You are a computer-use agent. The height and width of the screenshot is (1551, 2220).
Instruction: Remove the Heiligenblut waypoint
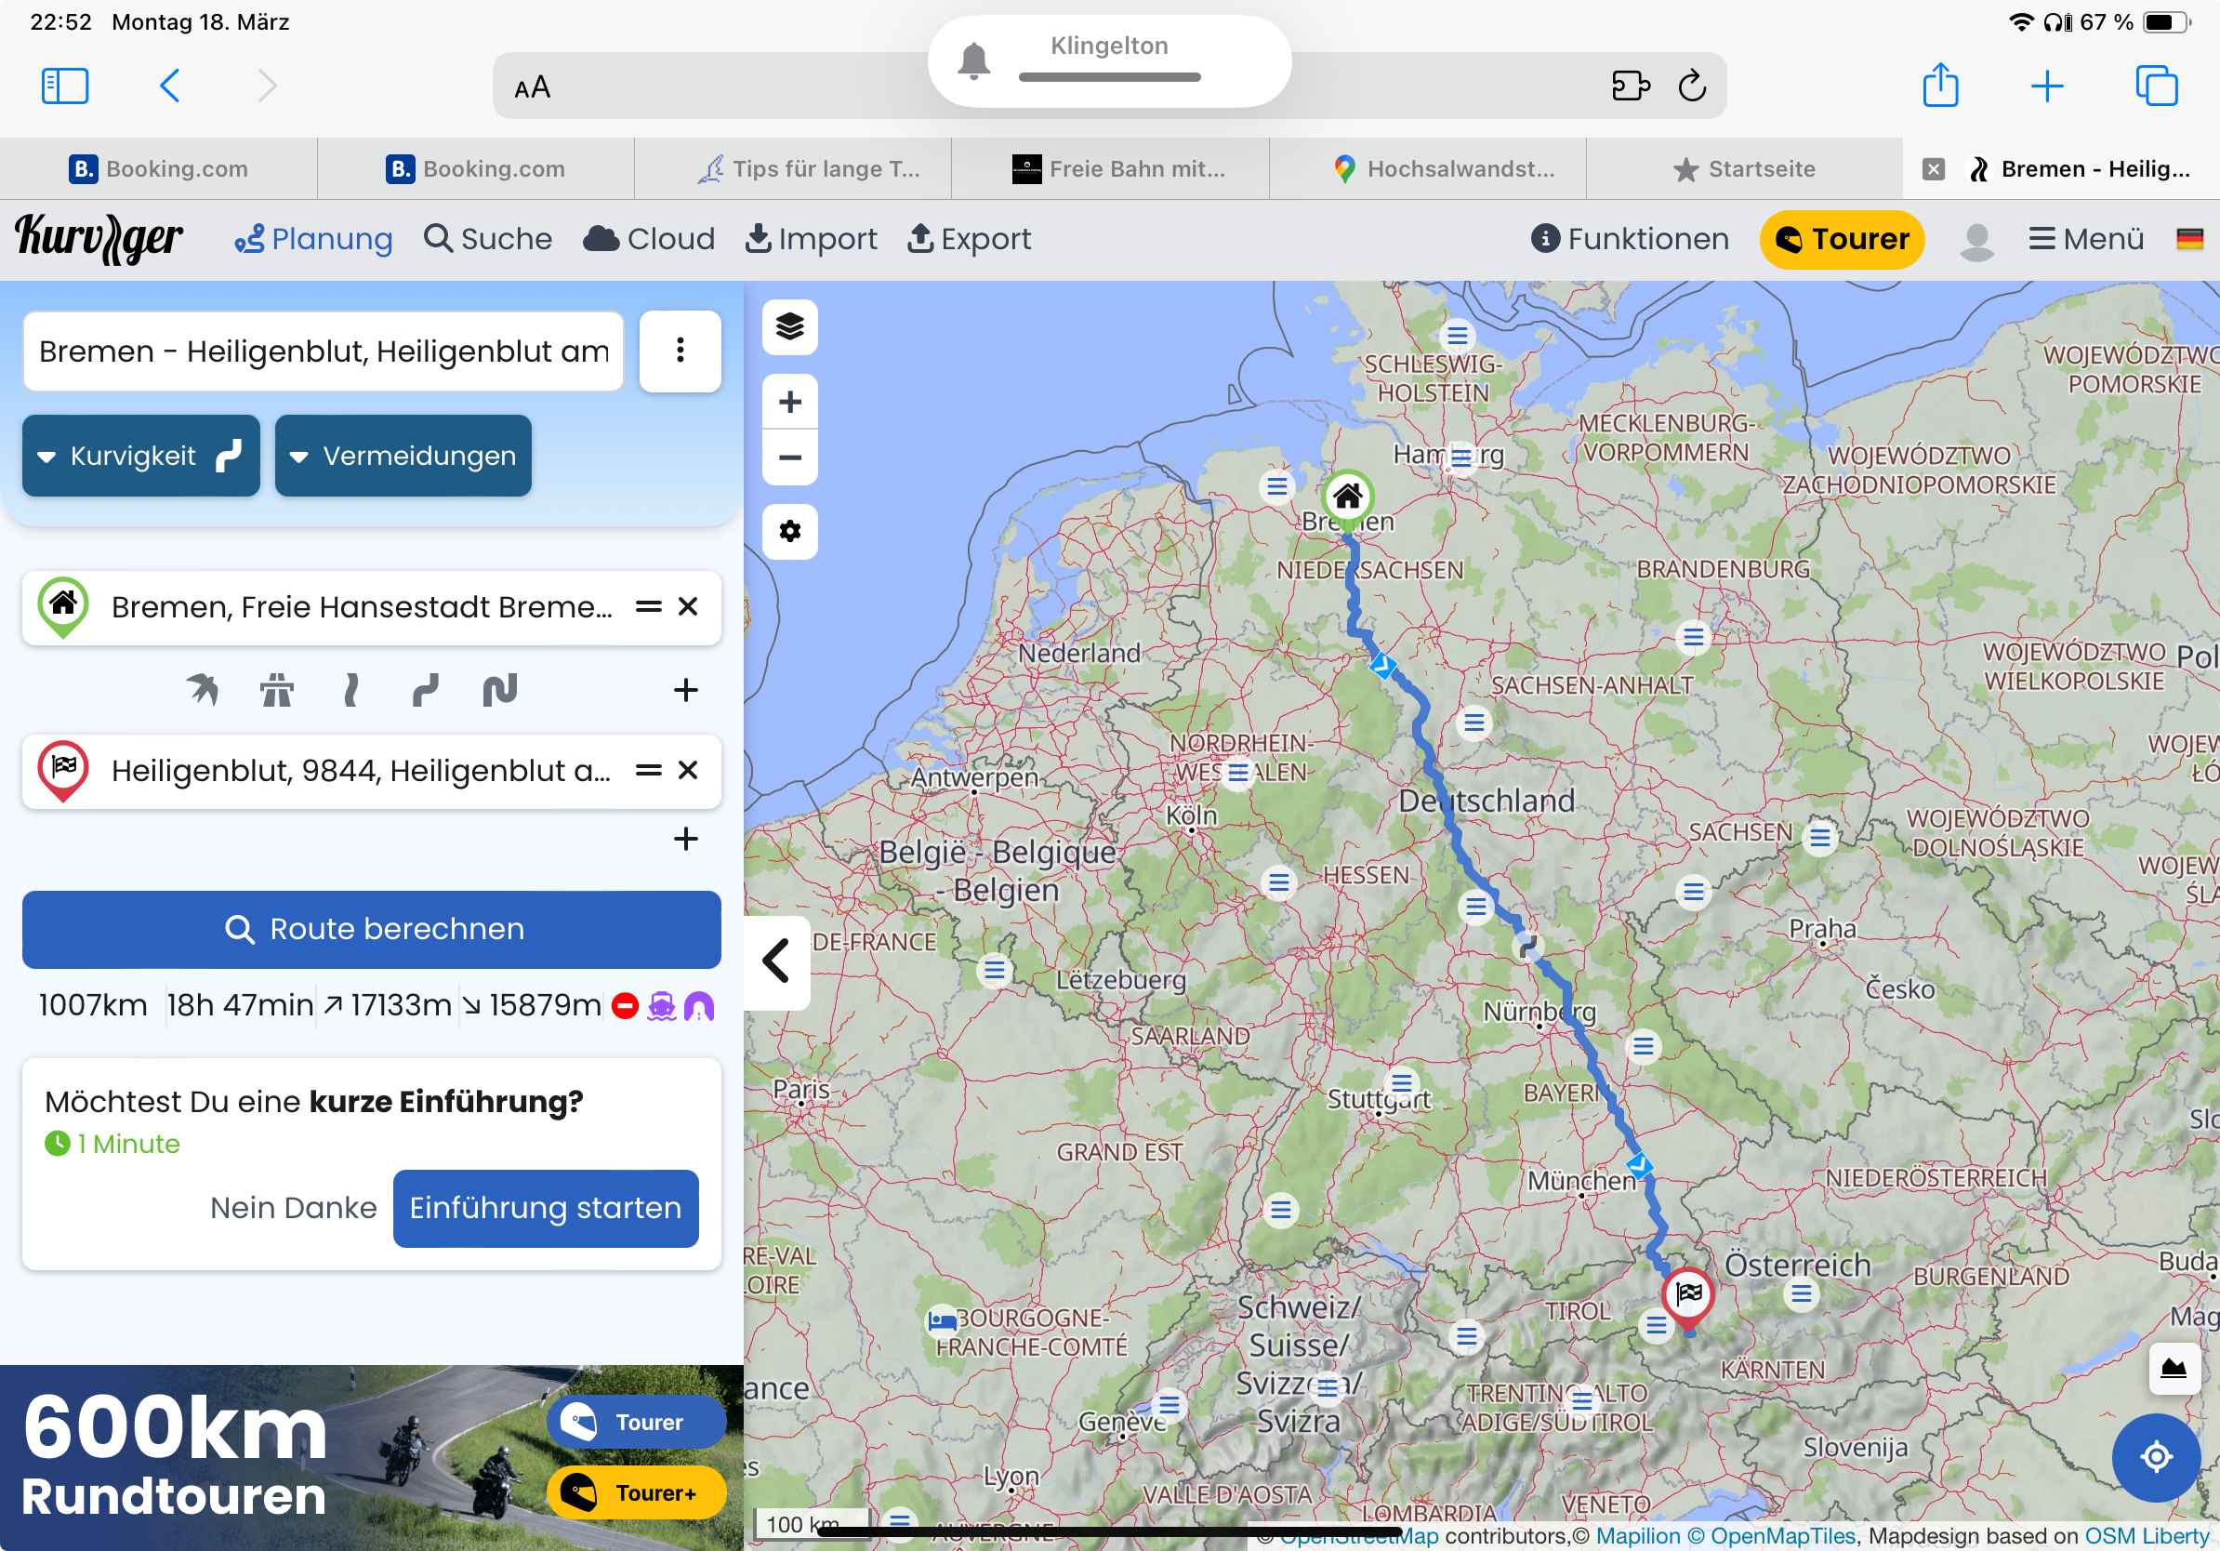[687, 770]
